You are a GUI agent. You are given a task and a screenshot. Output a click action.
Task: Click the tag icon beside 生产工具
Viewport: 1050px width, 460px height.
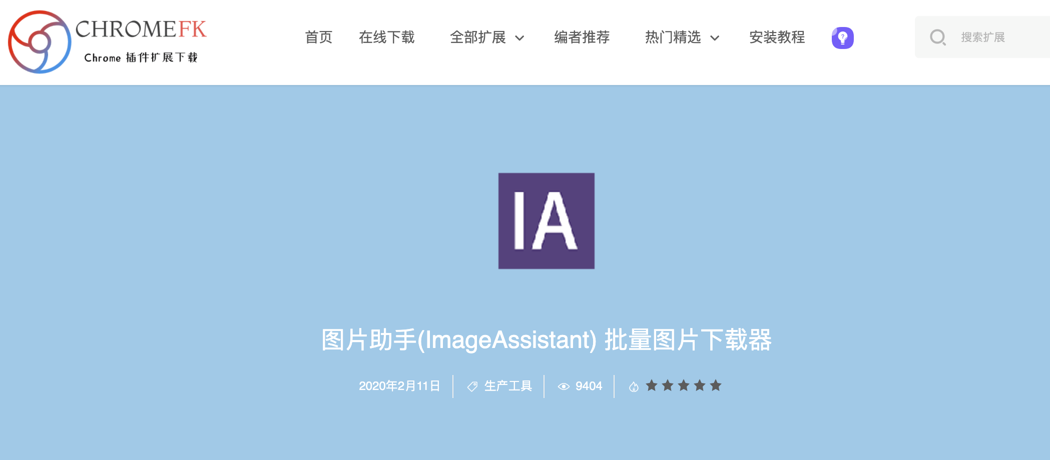coord(472,386)
